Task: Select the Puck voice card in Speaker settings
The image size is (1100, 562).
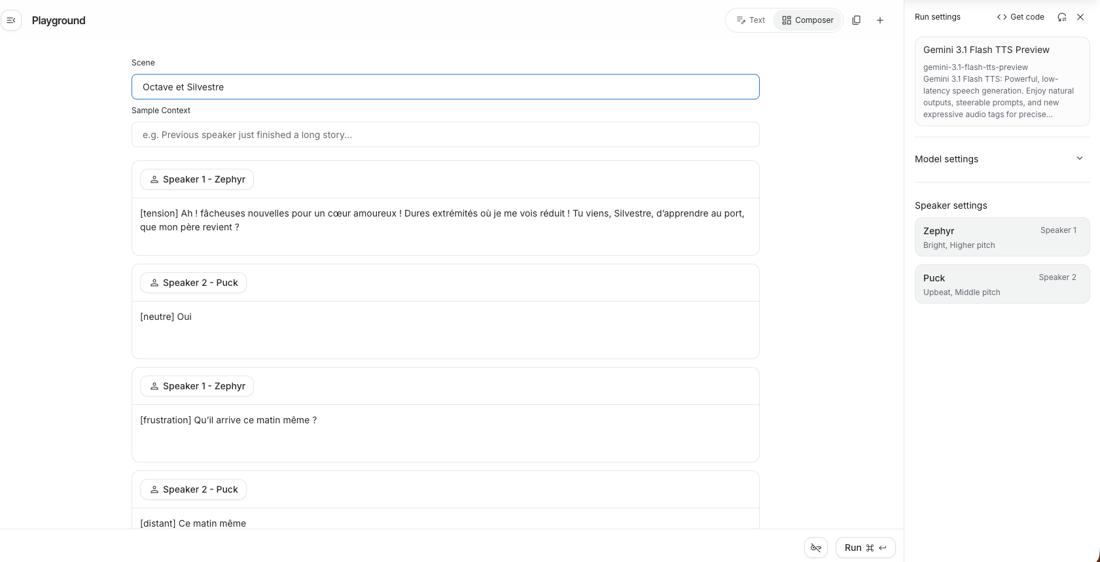Action: click(1002, 284)
